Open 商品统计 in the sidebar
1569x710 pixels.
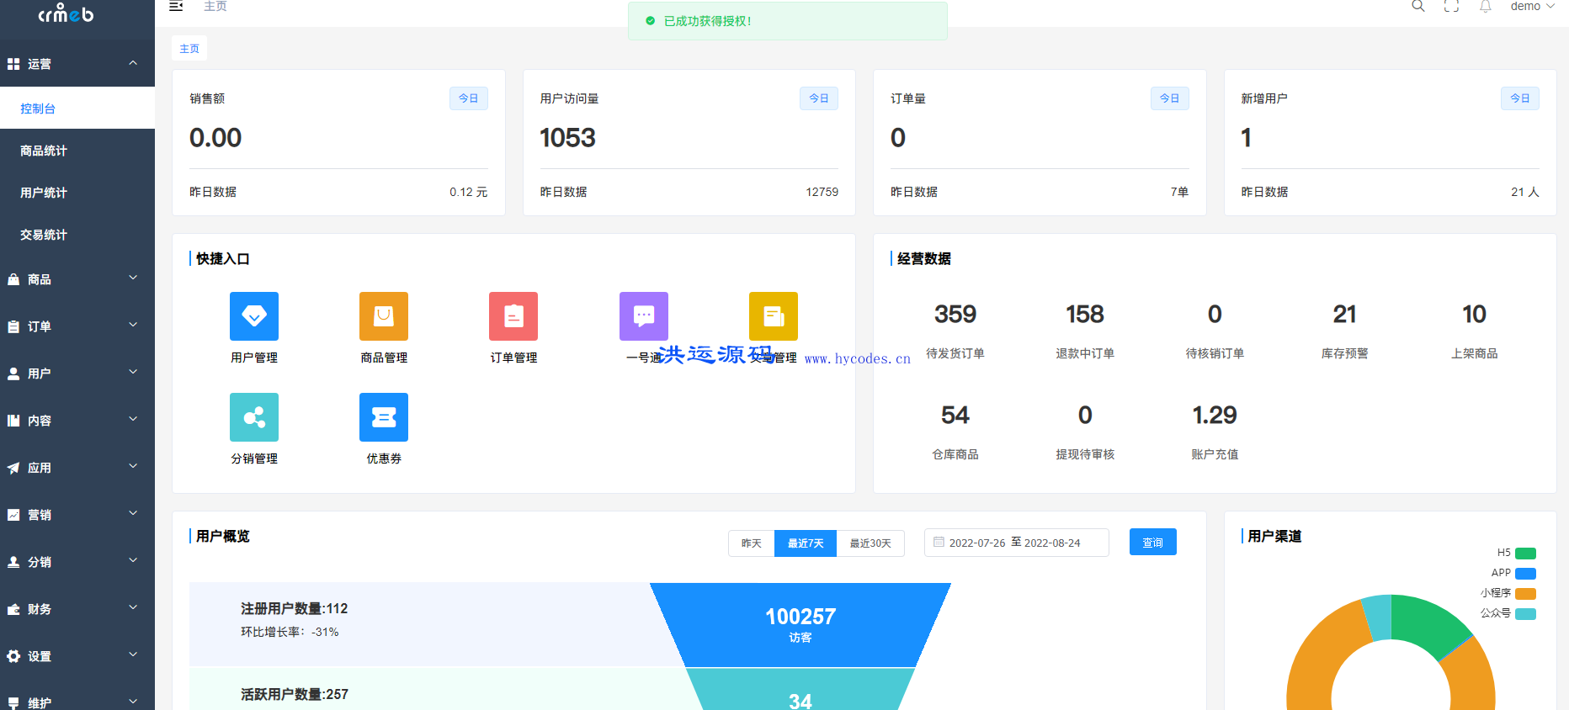(x=77, y=151)
